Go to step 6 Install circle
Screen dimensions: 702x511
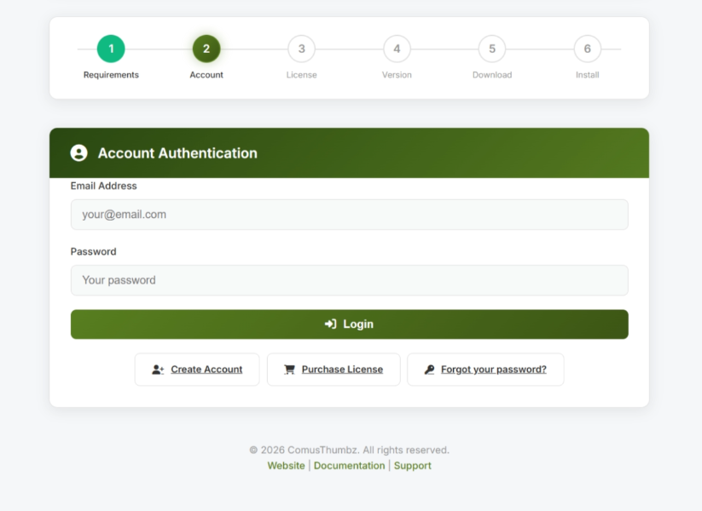[x=587, y=49]
